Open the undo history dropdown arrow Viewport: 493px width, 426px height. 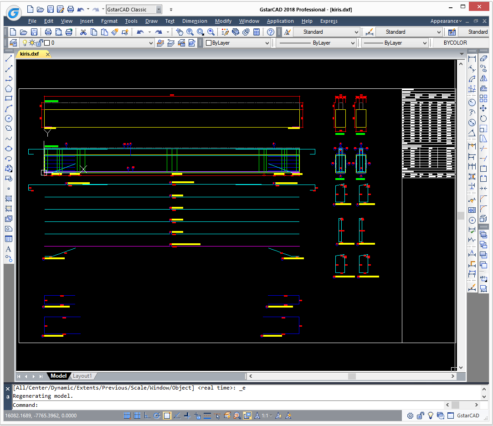coord(149,32)
